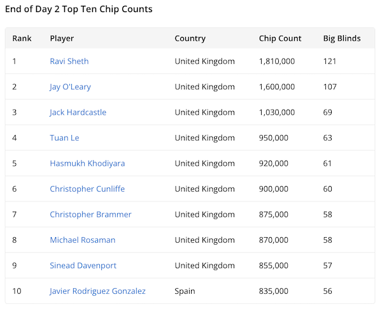Open Jack Hardcastle's profile link
The image size is (382, 311).
[78, 112]
